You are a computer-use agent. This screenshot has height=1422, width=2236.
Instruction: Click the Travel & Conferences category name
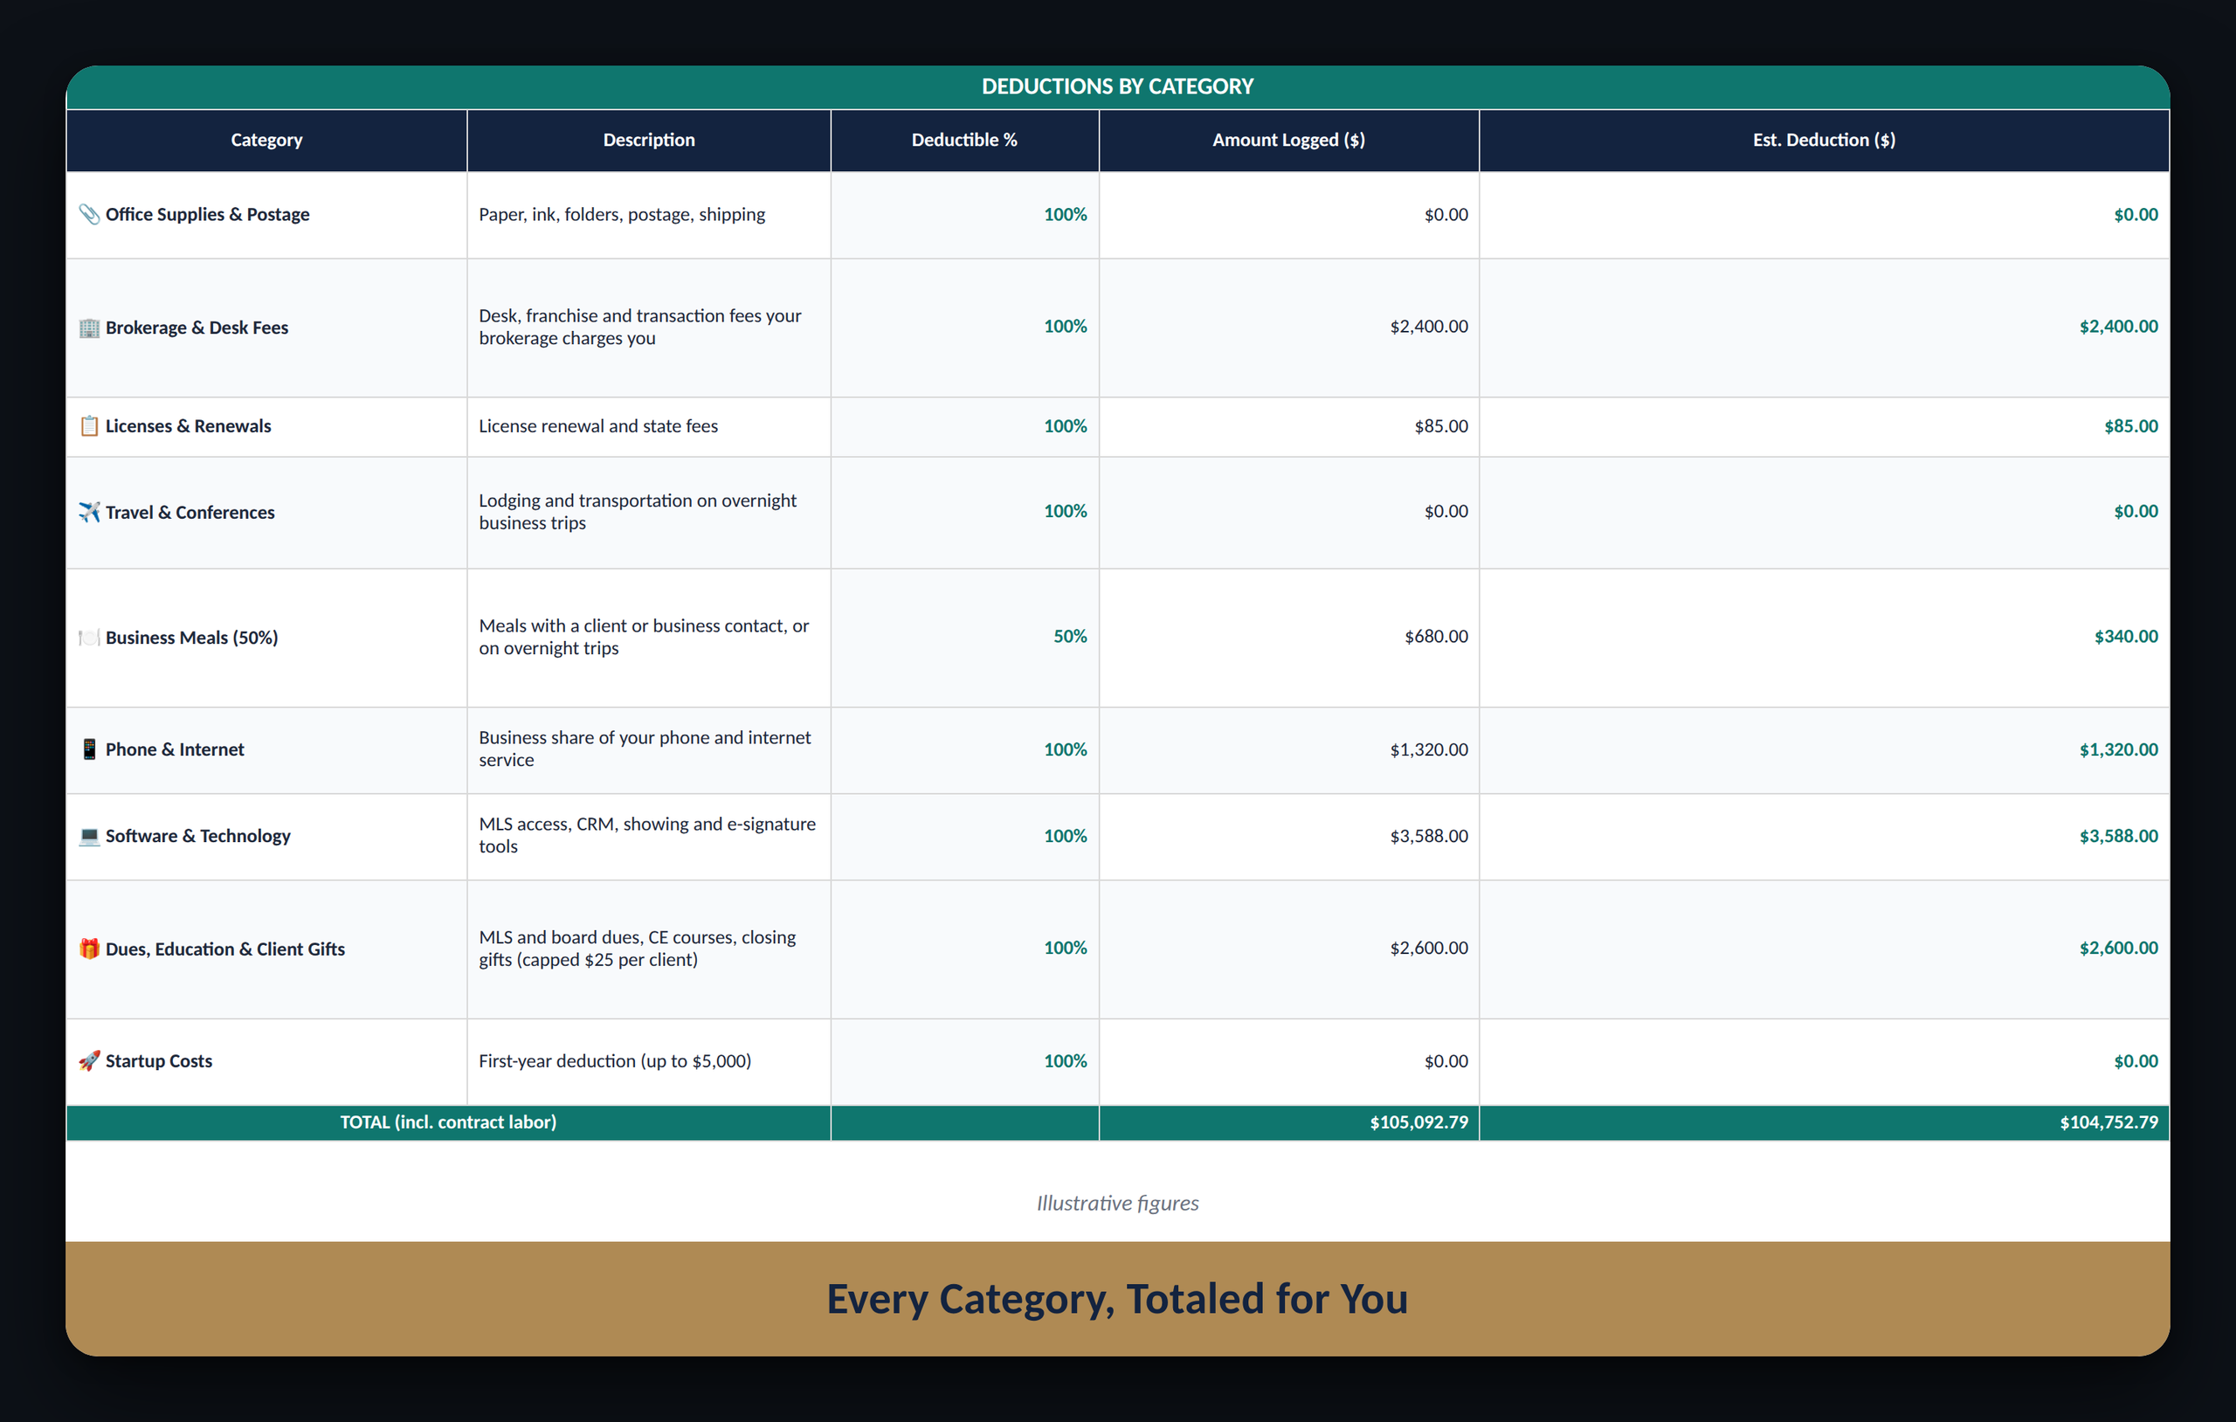(x=190, y=513)
